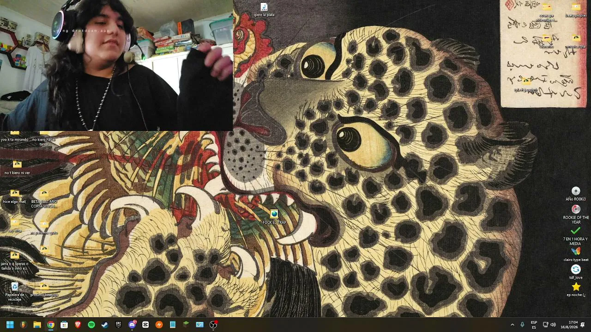This screenshot has width=591, height=332.
Task: Open the ESP language input switcher
Action: coord(534,325)
